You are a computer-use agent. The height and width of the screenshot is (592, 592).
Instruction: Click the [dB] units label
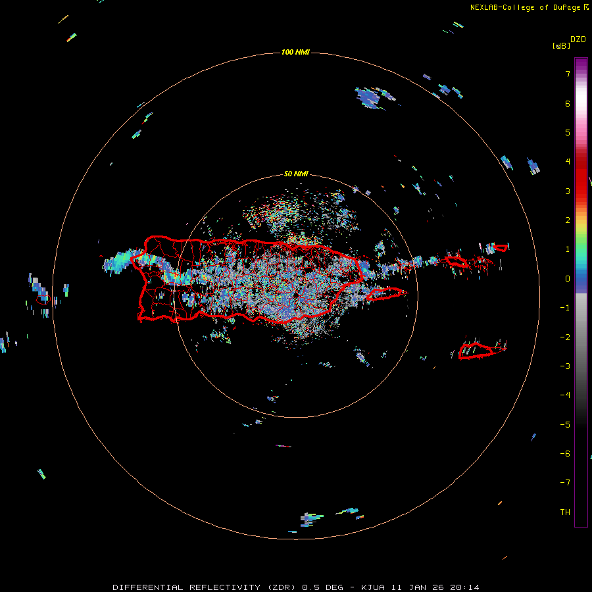pyautogui.click(x=561, y=46)
